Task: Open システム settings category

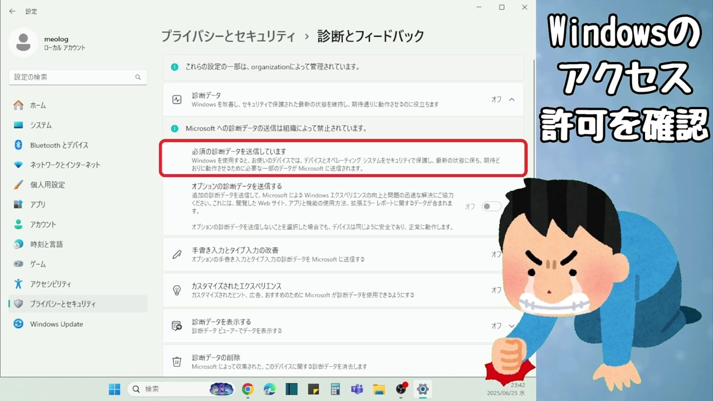Action: tap(78, 125)
